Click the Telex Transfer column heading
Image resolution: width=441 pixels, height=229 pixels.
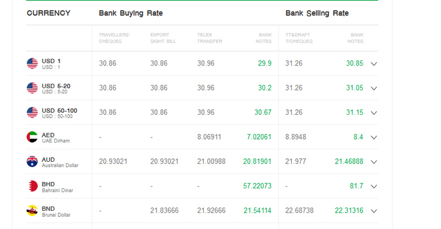[210, 38]
